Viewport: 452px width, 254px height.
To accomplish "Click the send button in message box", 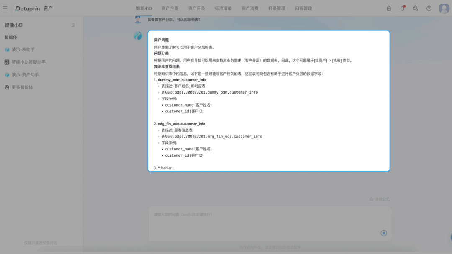I will 383,233.
